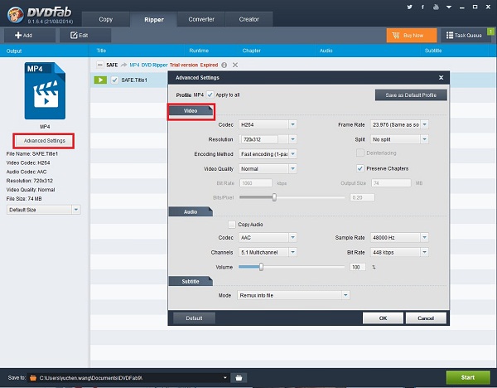Click the Output Size input field
The height and width of the screenshot is (388, 497).
[x=391, y=183]
